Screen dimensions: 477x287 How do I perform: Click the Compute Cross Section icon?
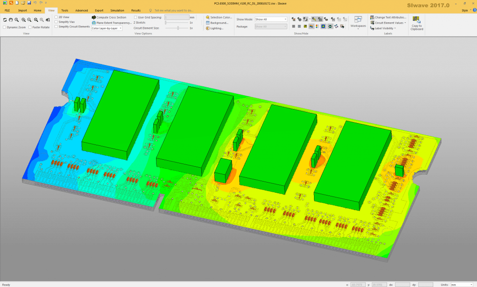click(94, 17)
